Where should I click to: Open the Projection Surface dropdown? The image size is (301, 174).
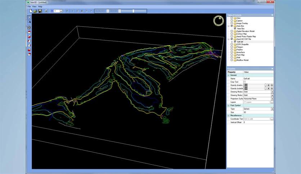272,99
